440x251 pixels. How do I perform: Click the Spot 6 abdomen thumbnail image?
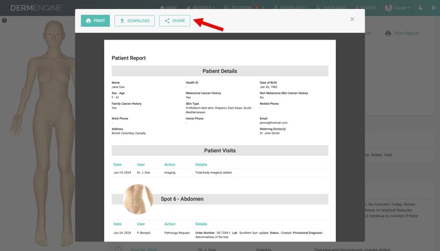pyautogui.click(x=138, y=199)
